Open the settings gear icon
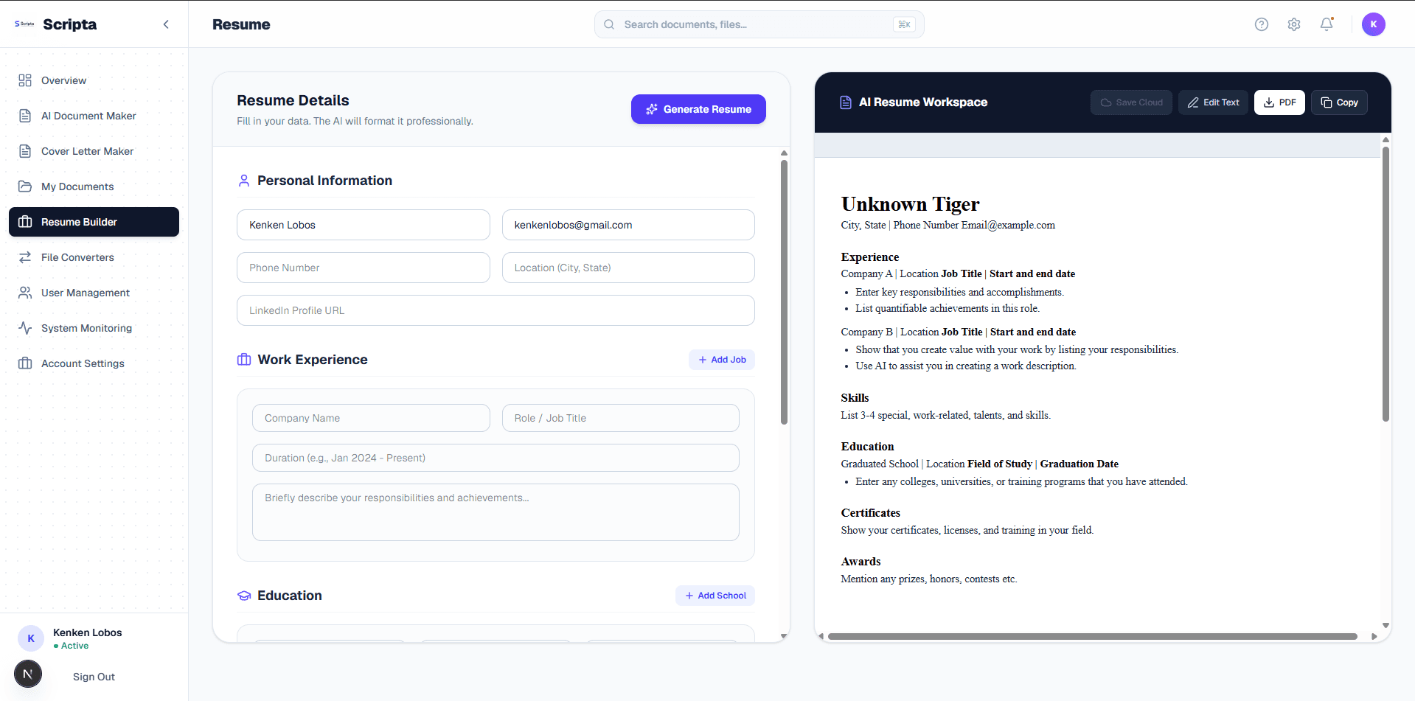 pyautogui.click(x=1294, y=24)
